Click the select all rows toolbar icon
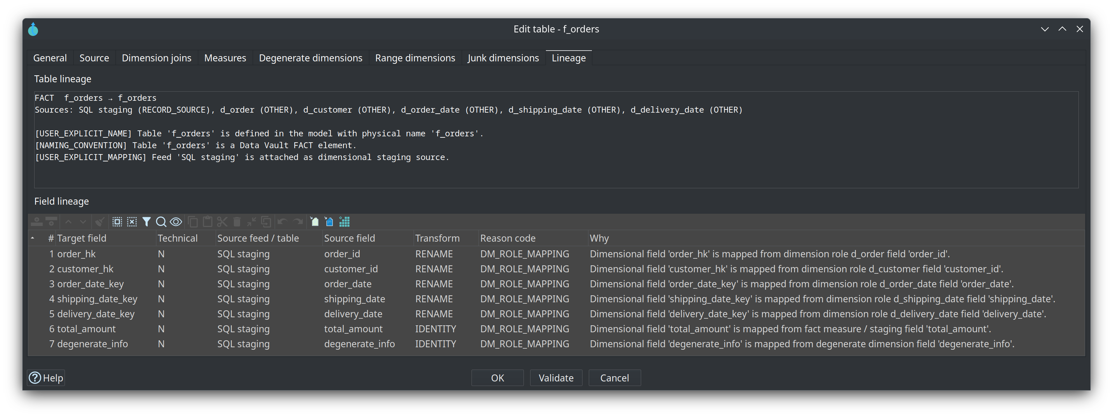This screenshot has width=1113, height=417. 117,222
